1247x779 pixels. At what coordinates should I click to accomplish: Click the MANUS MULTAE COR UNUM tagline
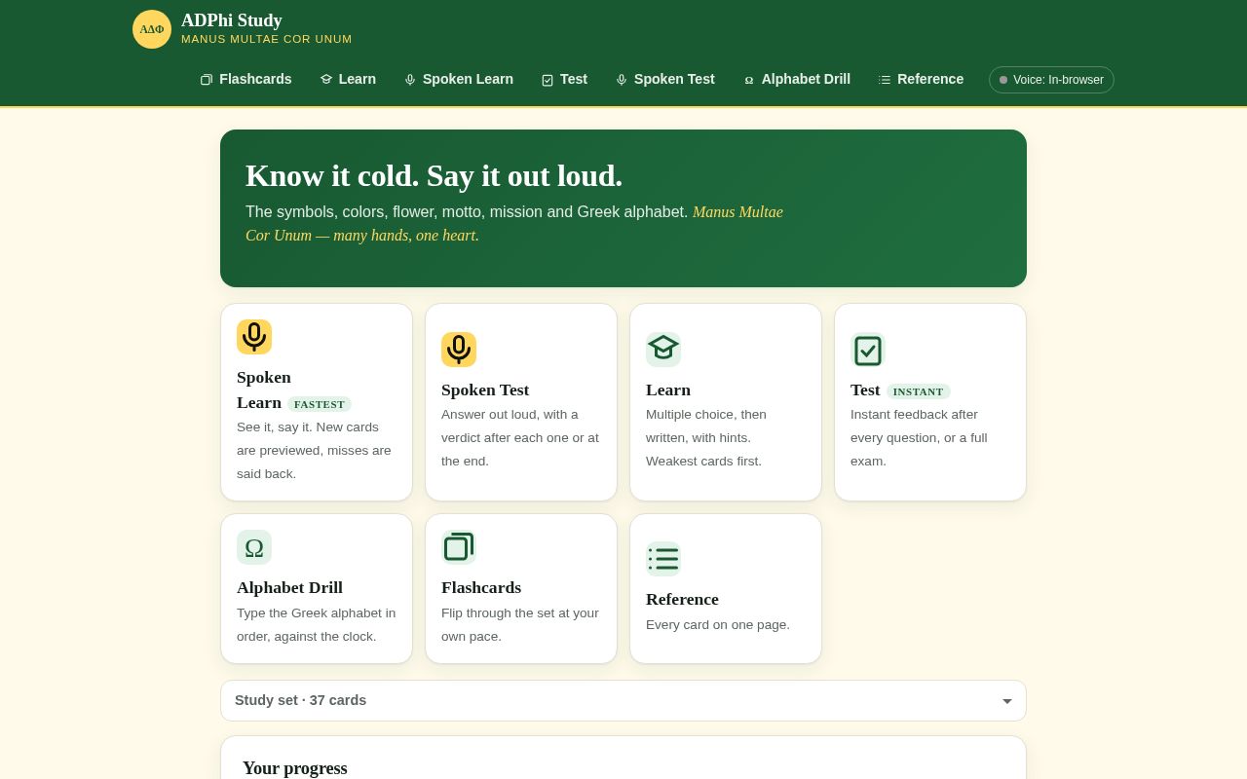pyautogui.click(x=267, y=39)
